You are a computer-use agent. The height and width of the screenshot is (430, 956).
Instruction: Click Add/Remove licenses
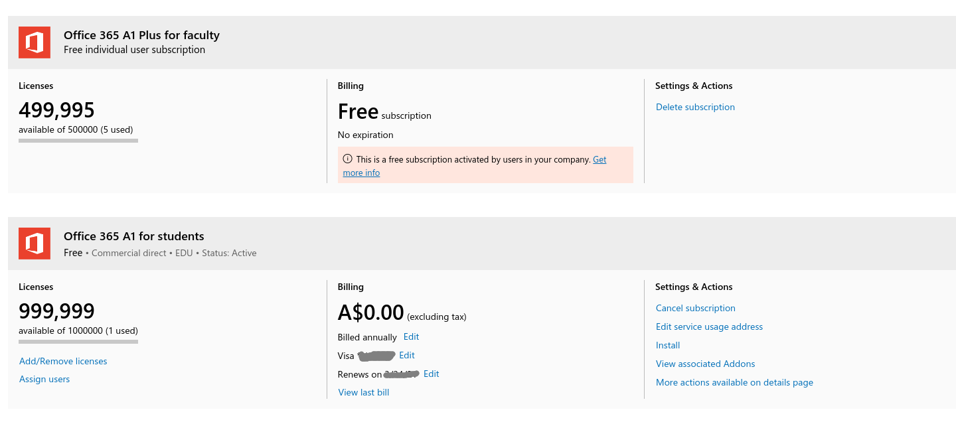(x=63, y=361)
